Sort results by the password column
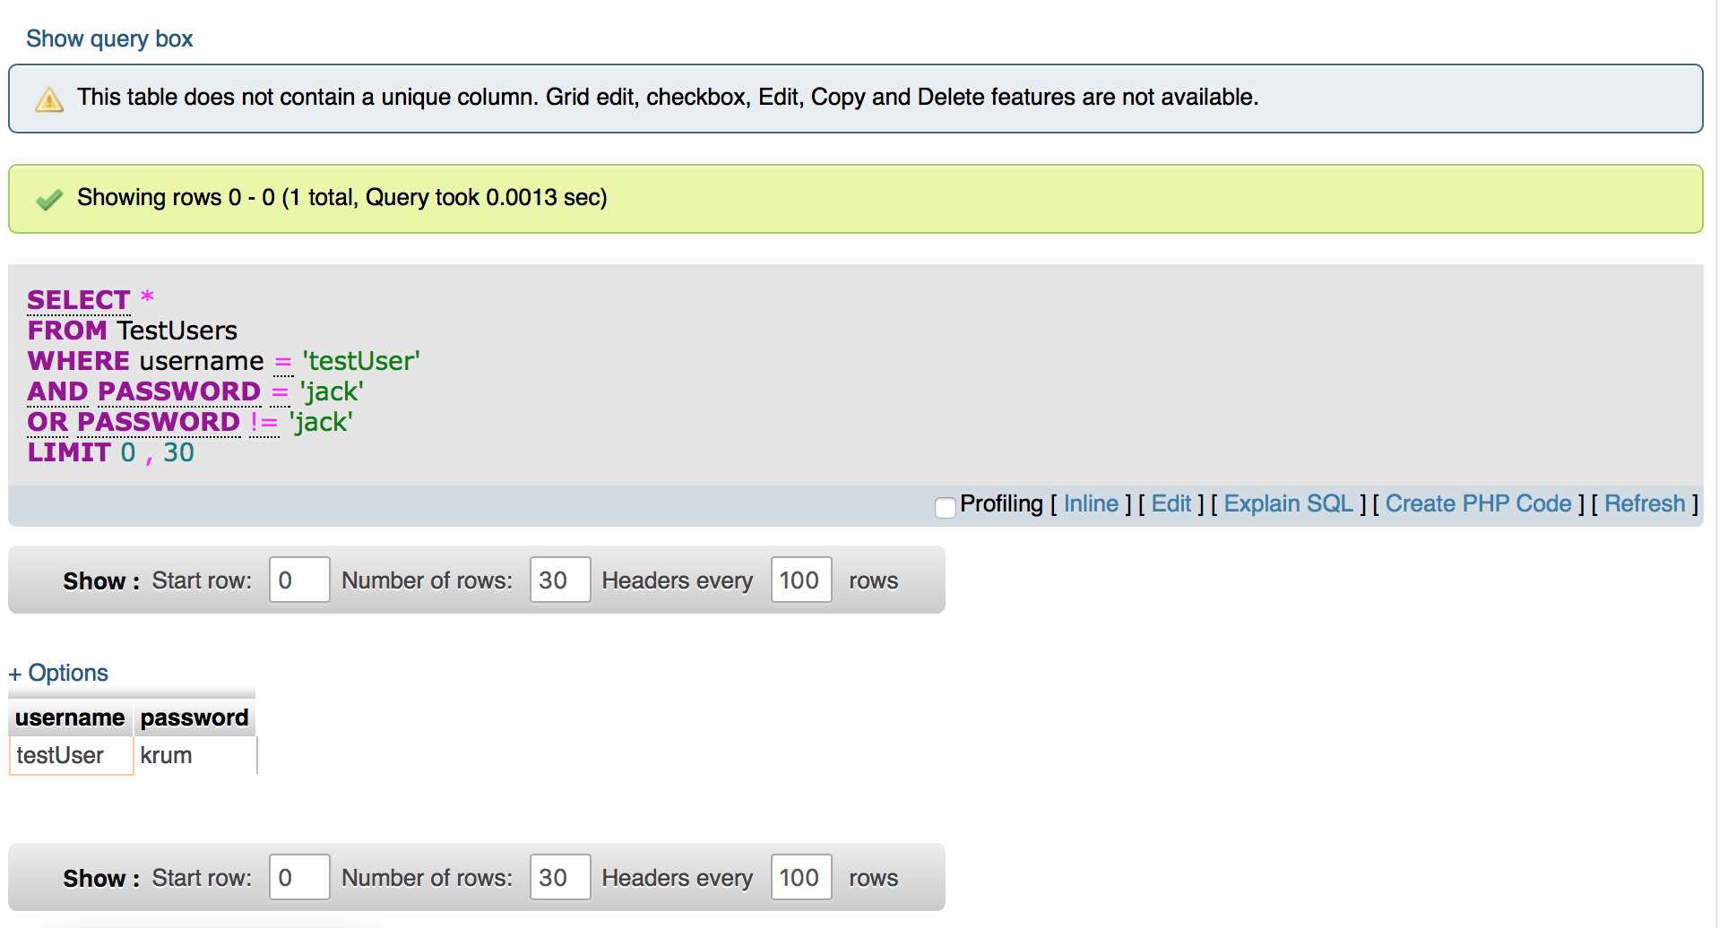Viewport: 1719px width, 928px height. (194, 717)
